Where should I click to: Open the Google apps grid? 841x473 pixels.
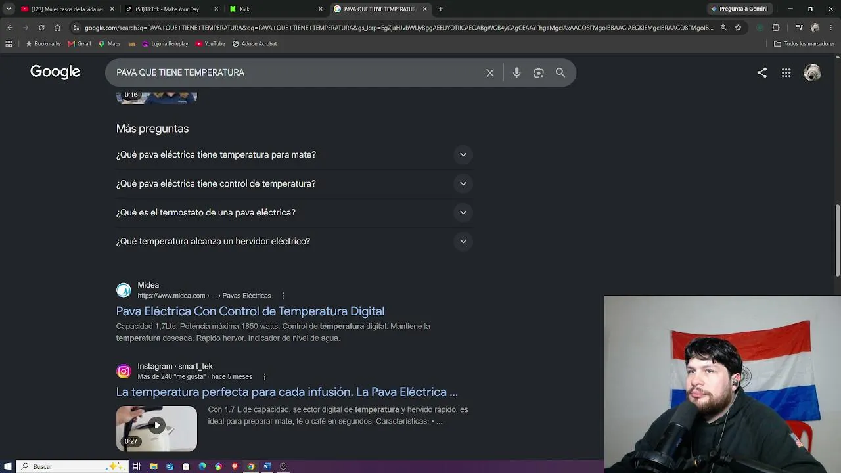point(786,73)
